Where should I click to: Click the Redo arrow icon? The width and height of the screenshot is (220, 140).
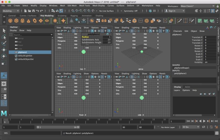coord(42,11)
